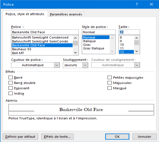Select Normal font style

coord(96,37)
